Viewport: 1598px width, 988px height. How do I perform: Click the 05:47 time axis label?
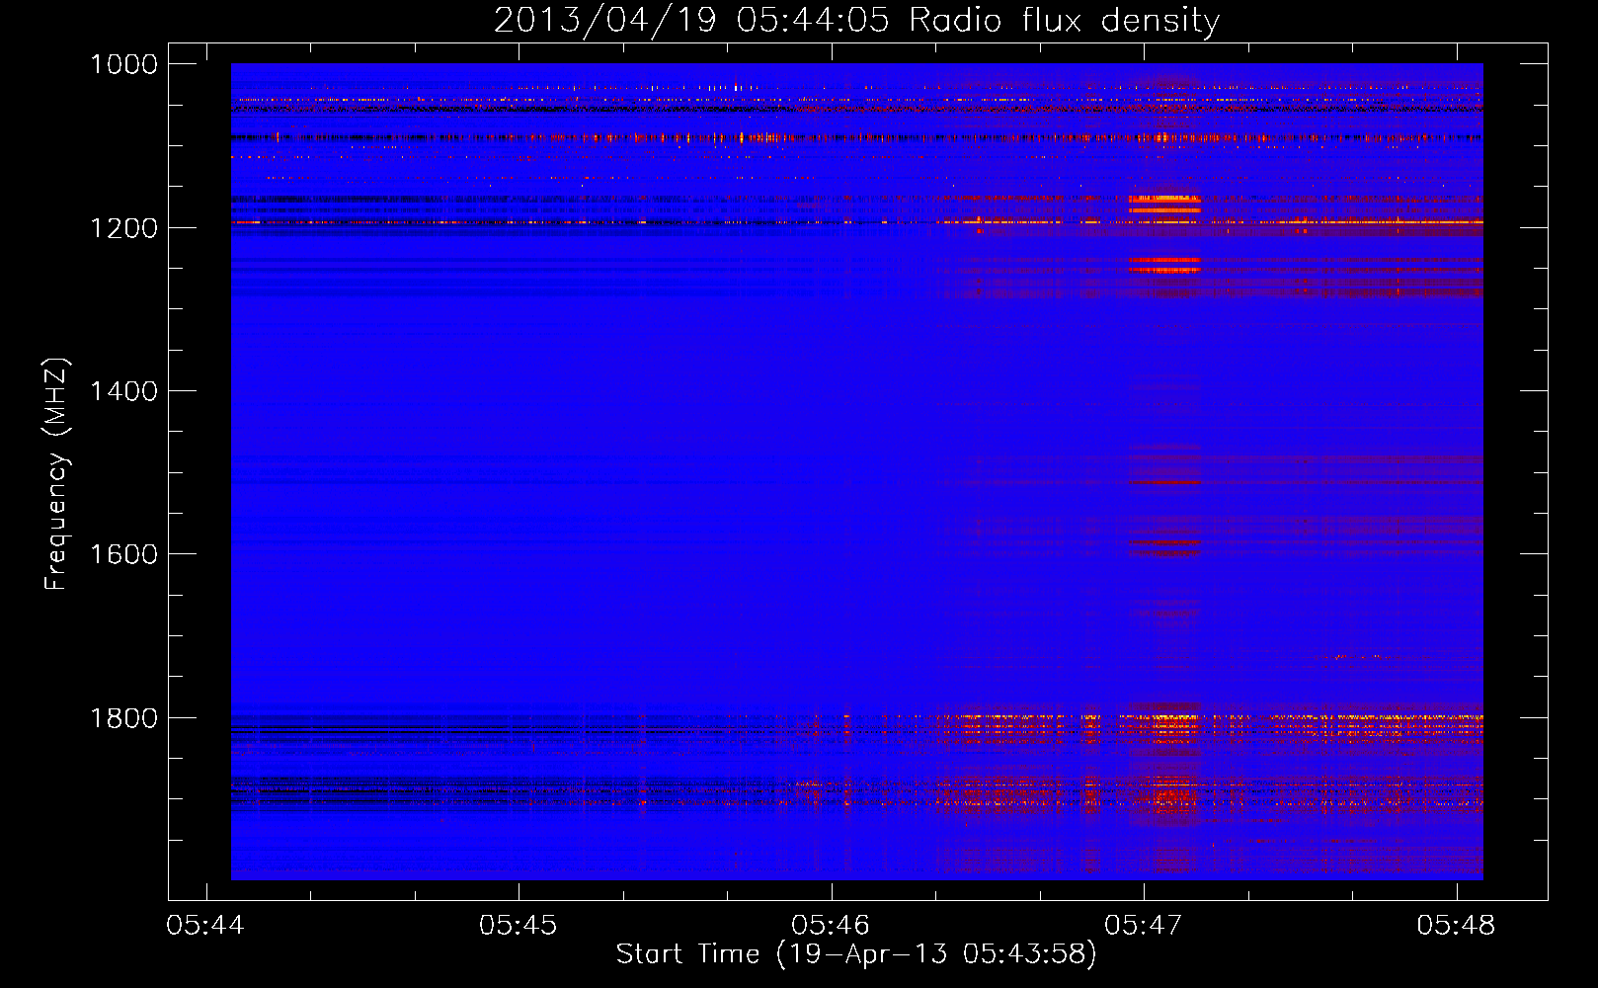tap(1143, 926)
